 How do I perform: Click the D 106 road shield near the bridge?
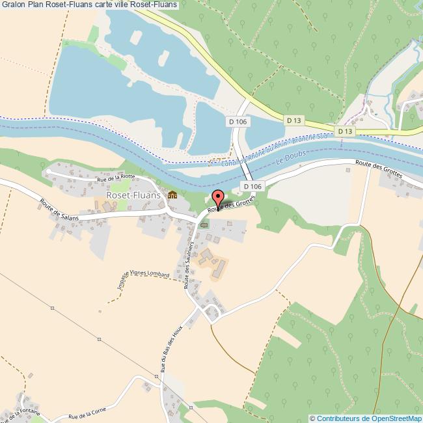(252, 186)
